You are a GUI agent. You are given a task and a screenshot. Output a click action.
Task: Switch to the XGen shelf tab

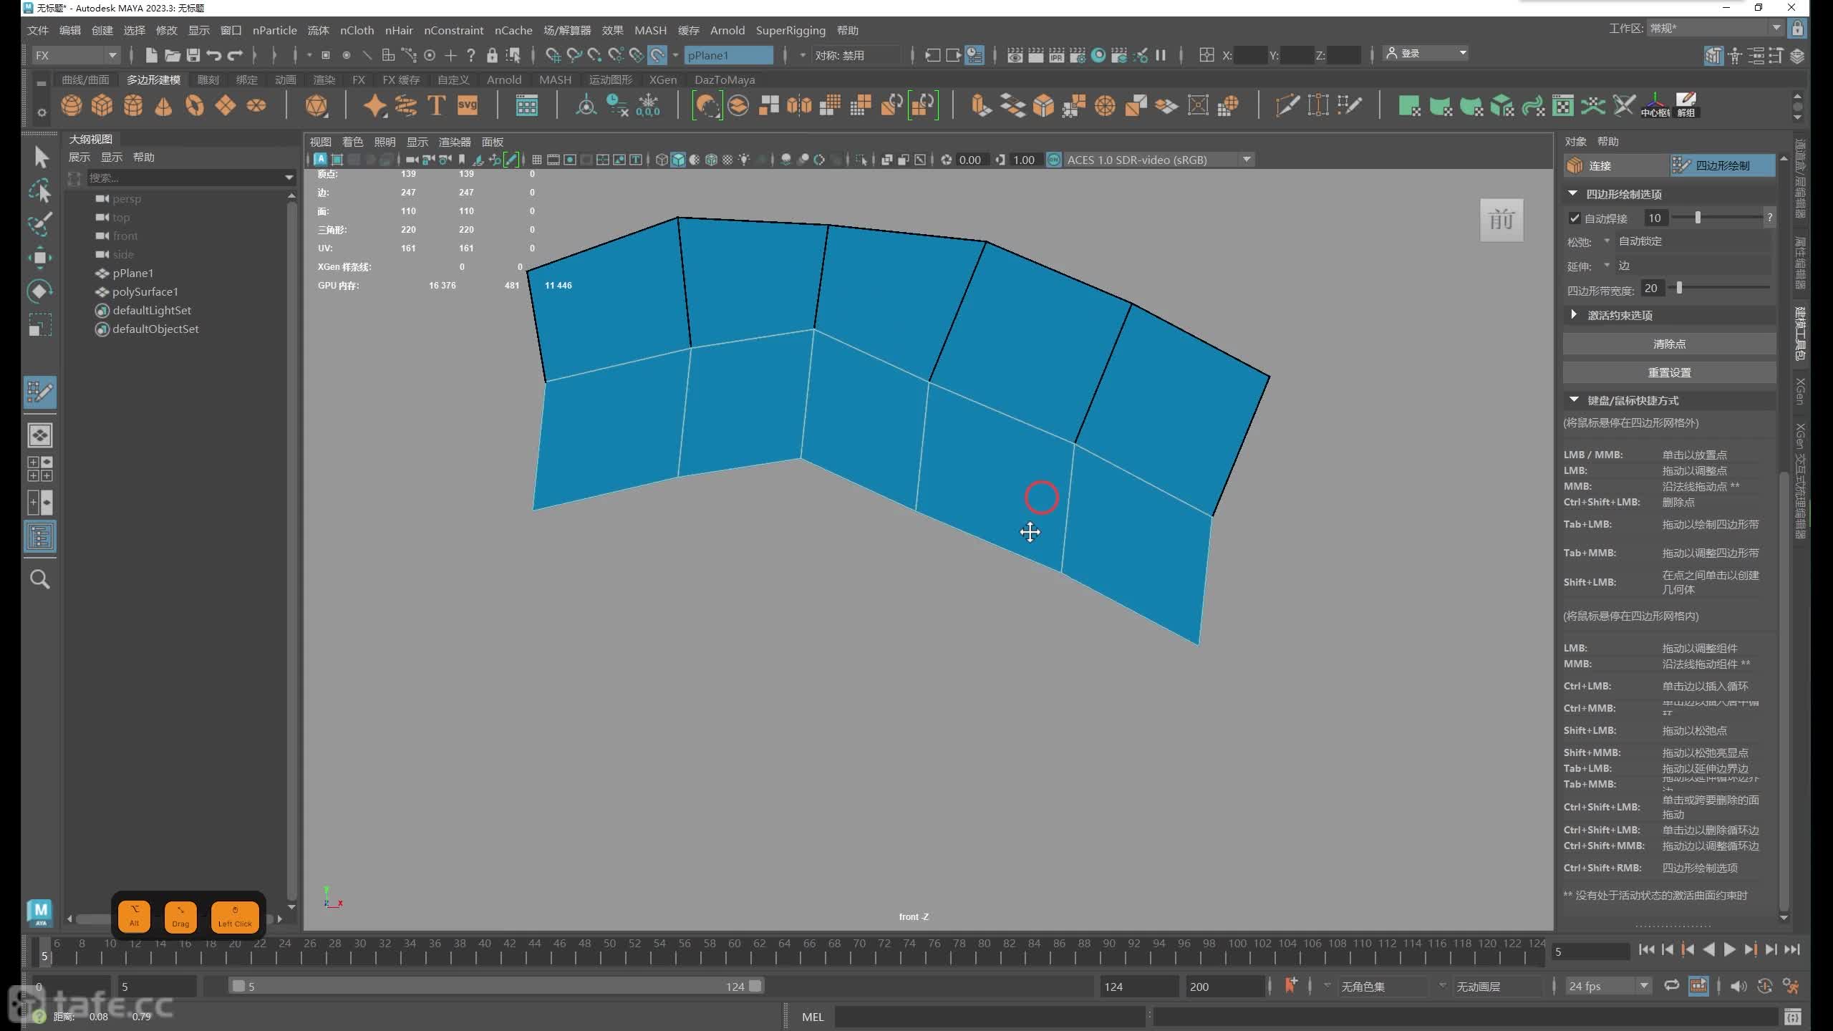663,79
